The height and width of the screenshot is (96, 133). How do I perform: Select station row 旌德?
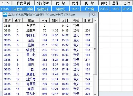click(48, 45)
